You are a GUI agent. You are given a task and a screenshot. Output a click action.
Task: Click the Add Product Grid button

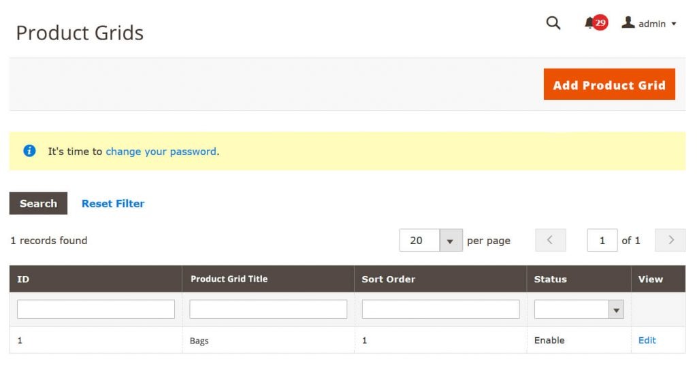click(609, 84)
